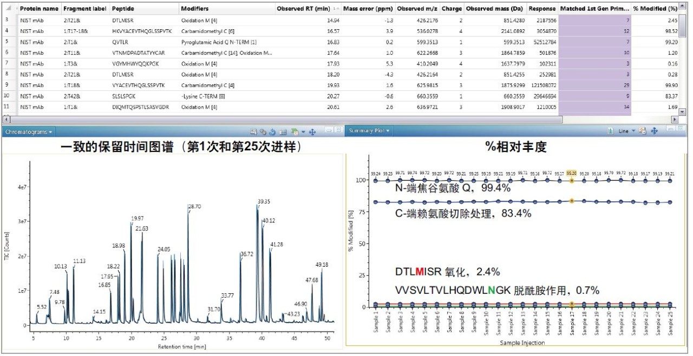Open the Summary Plot panel dropdown
This screenshot has width=693, height=356.
pos(369,131)
